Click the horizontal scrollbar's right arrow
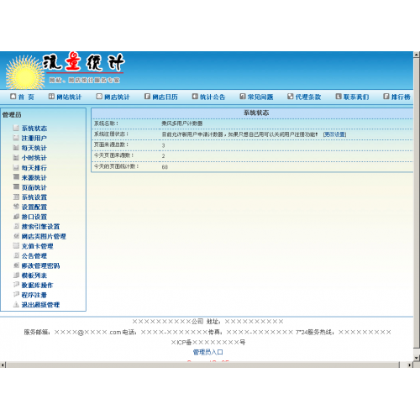 pyautogui.click(x=410, y=365)
